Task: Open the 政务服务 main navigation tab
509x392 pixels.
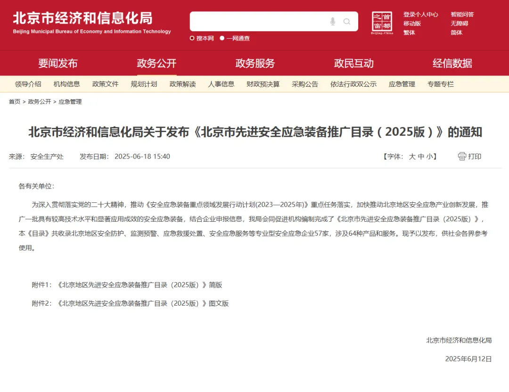Action: coord(255,63)
